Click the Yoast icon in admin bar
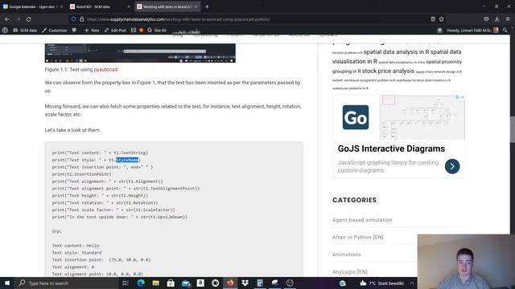The image size is (515, 289). 134,31
